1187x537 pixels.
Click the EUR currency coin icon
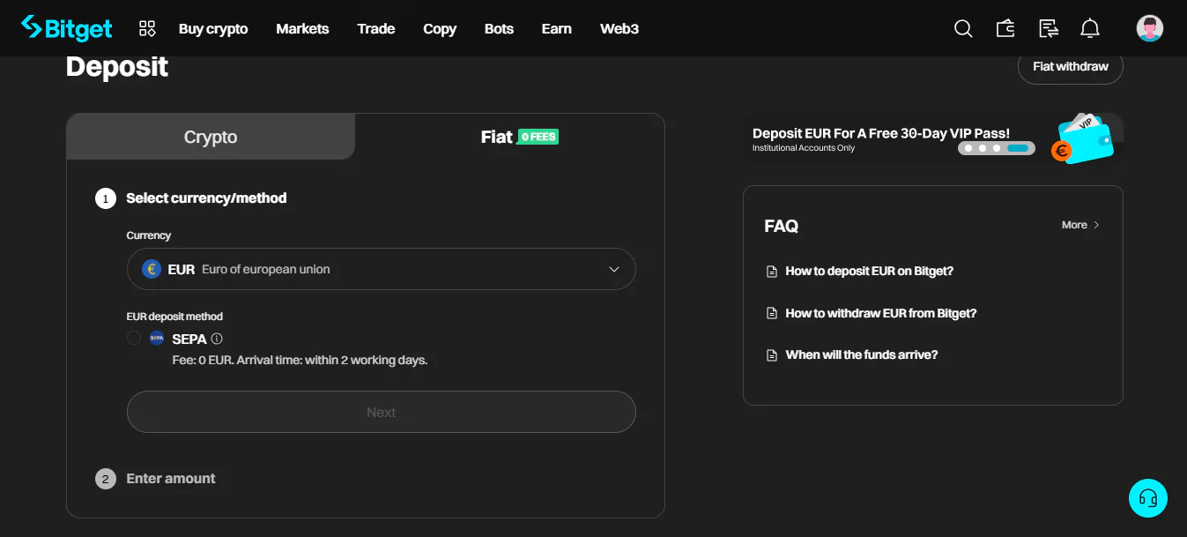point(152,269)
